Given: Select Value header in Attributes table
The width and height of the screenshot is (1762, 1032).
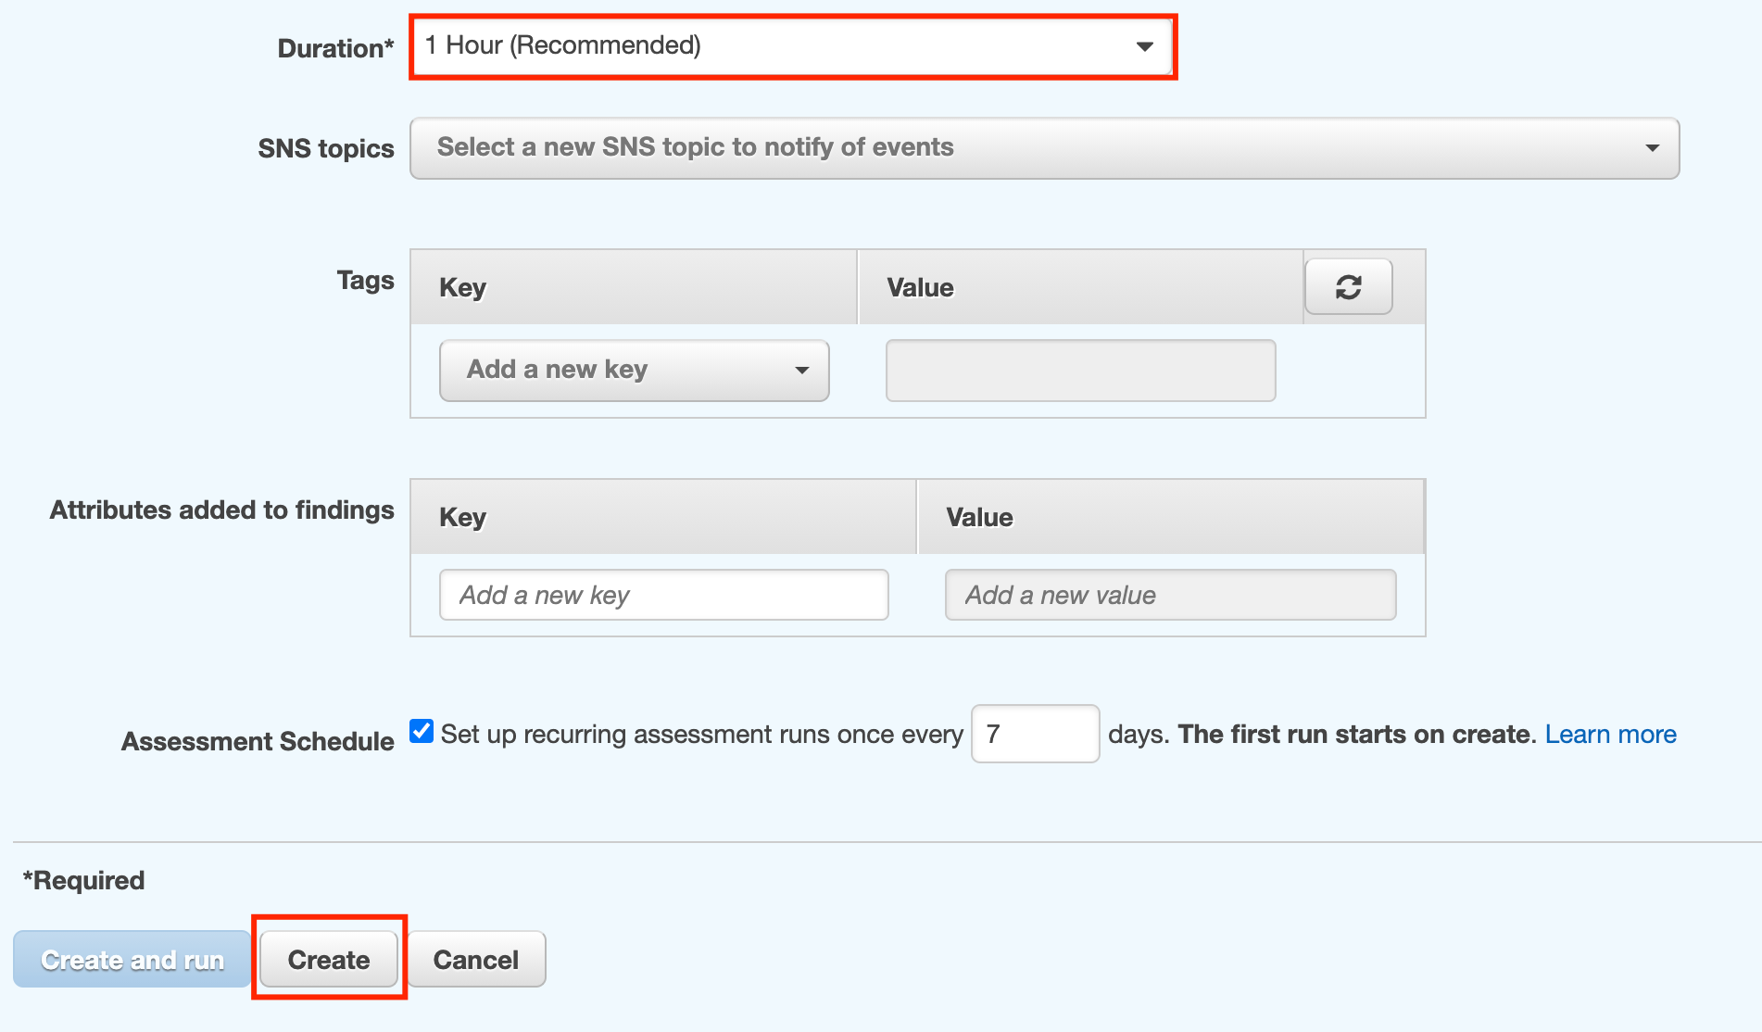Looking at the screenshot, I should click(x=979, y=517).
